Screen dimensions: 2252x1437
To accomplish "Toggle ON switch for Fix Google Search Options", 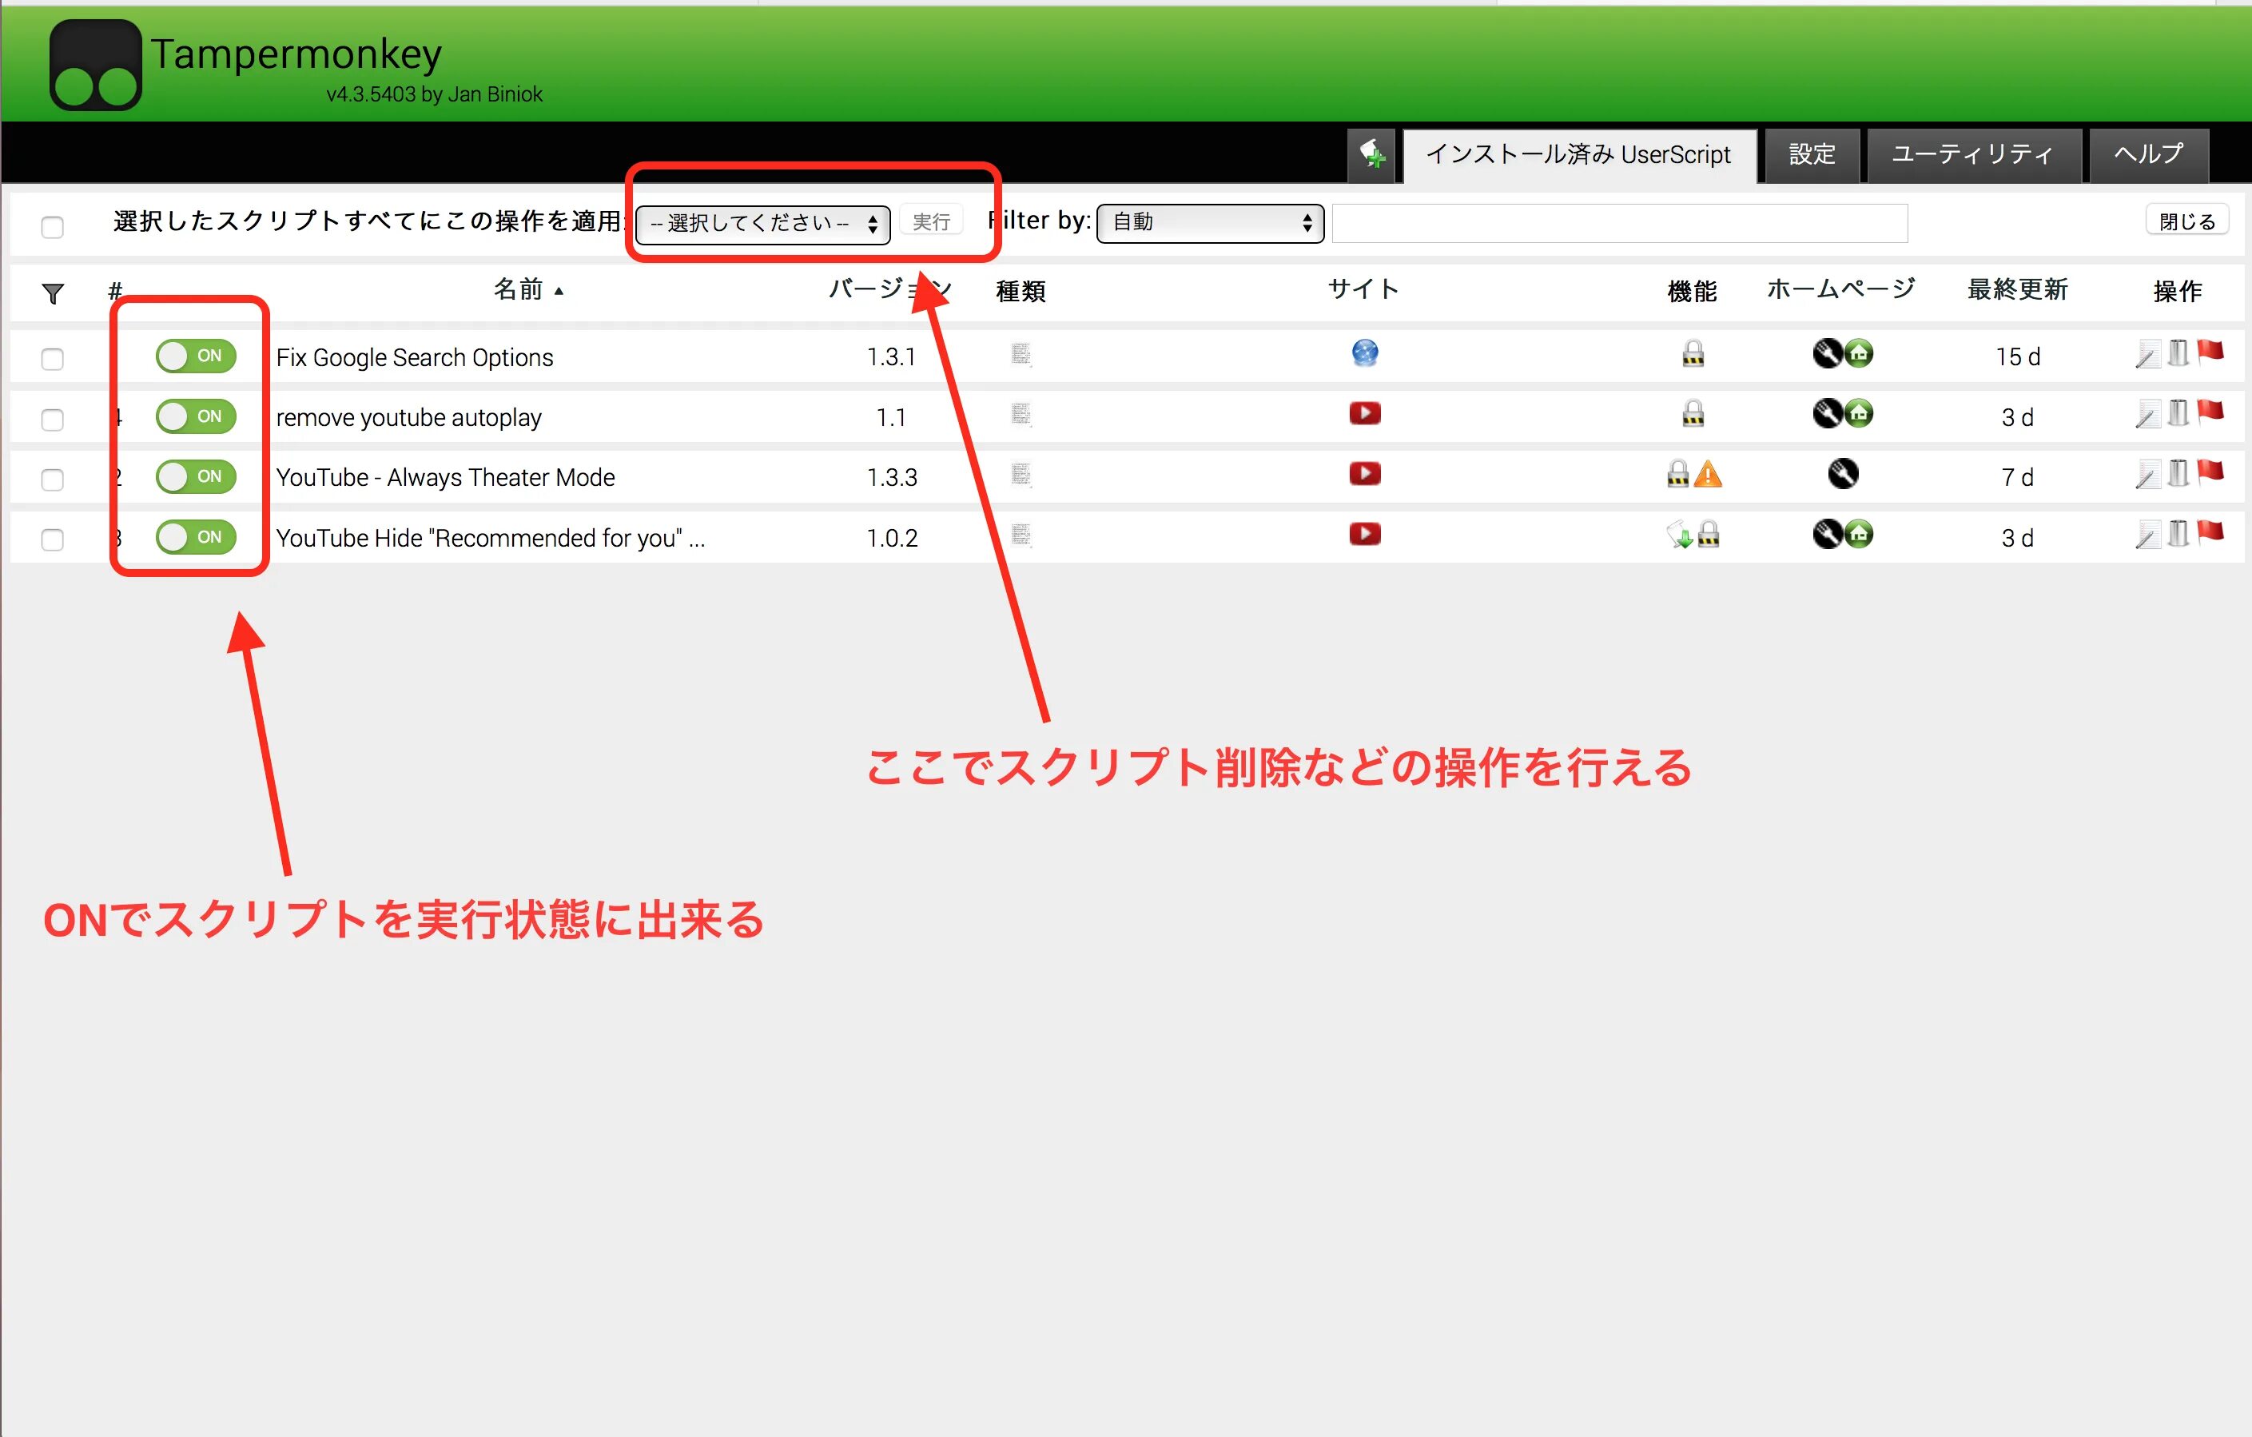I will point(196,356).
